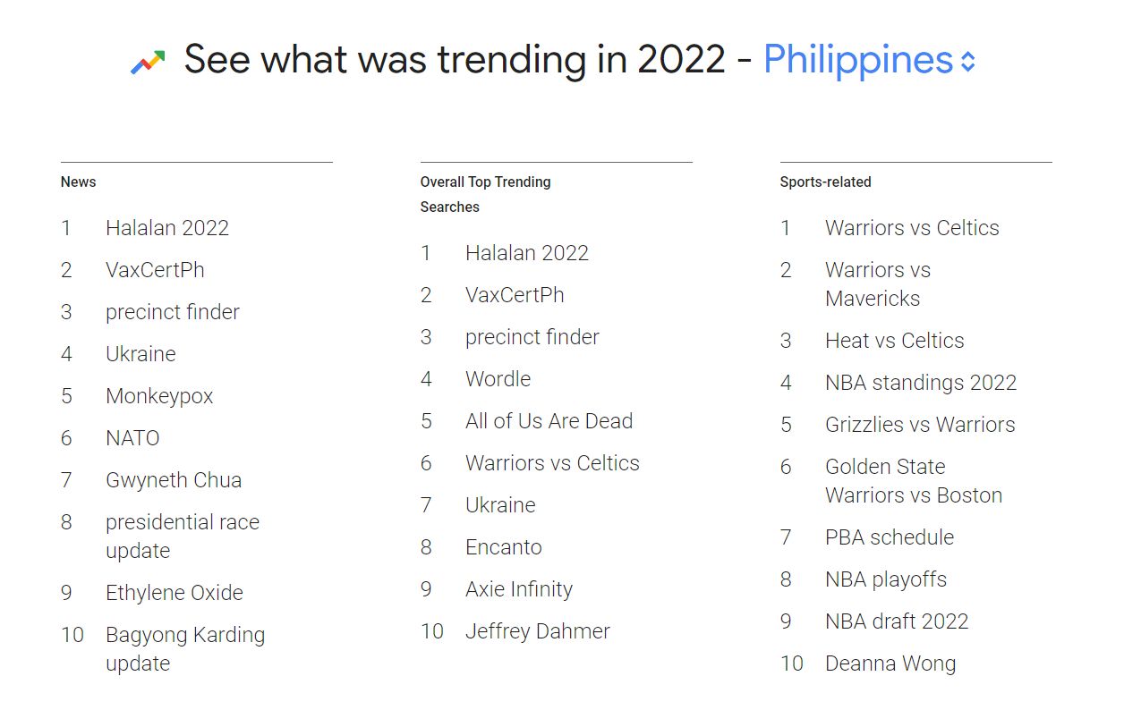Open Encanto trending search

coord(503,547)
